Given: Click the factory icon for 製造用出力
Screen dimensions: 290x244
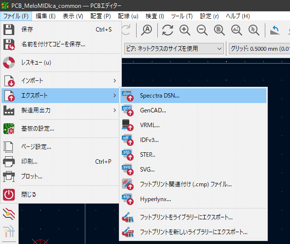Looking at the screenshot, I should tap(9, 110).
